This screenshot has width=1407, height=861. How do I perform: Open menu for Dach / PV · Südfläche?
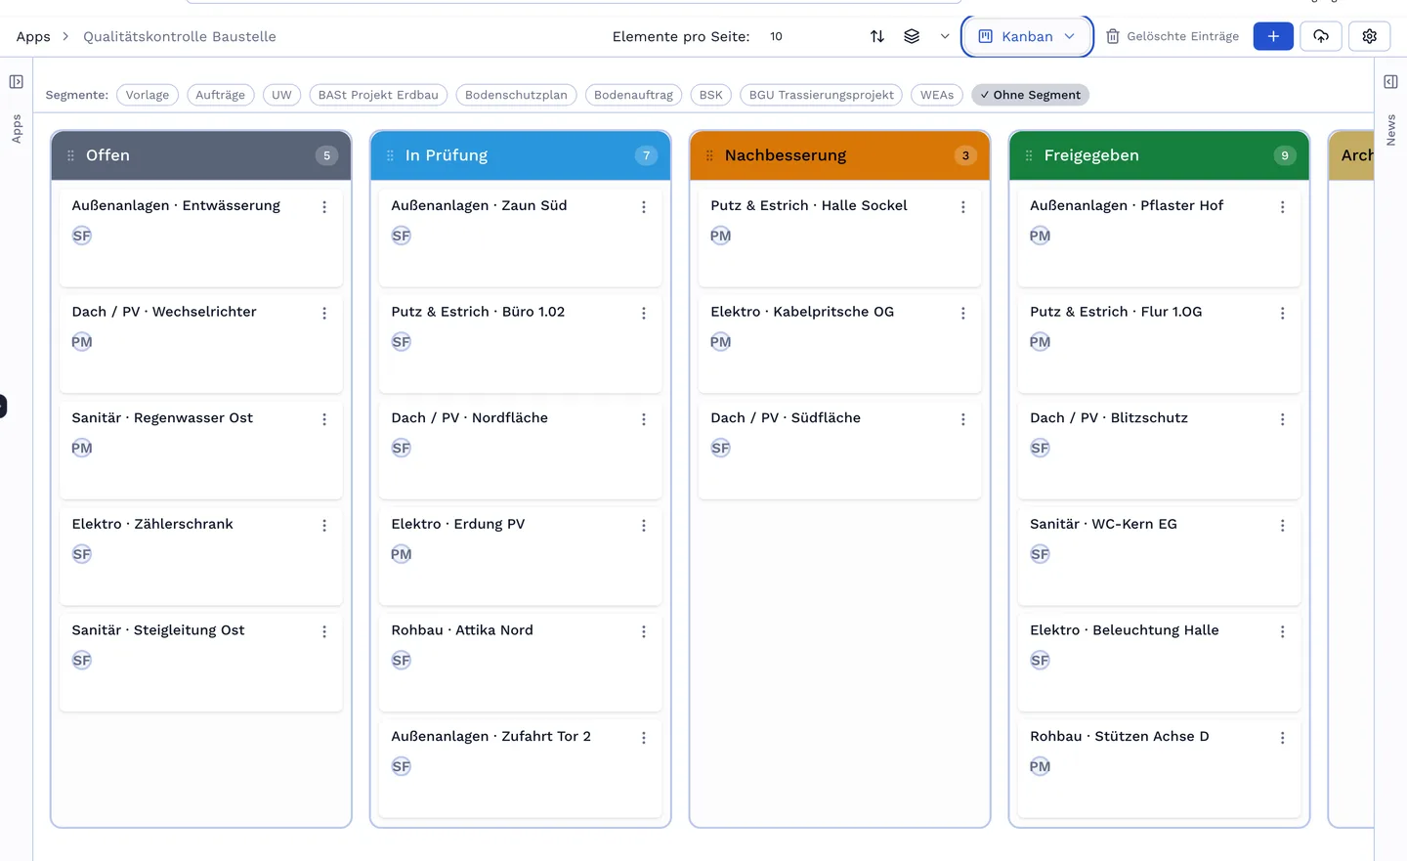[963, 419]
